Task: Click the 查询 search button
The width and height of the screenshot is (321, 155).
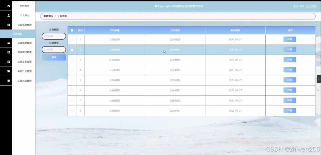Action: pos(54,57)
